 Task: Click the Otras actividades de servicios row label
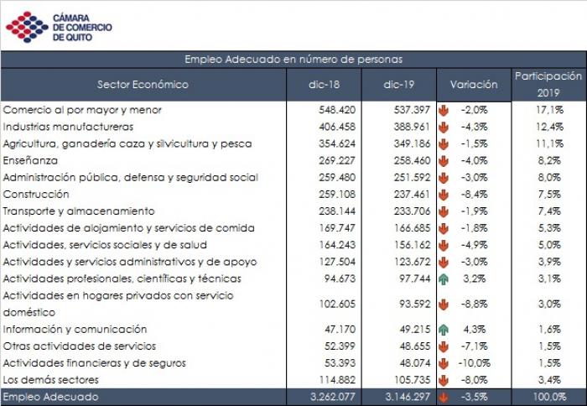tap(80, 346)
